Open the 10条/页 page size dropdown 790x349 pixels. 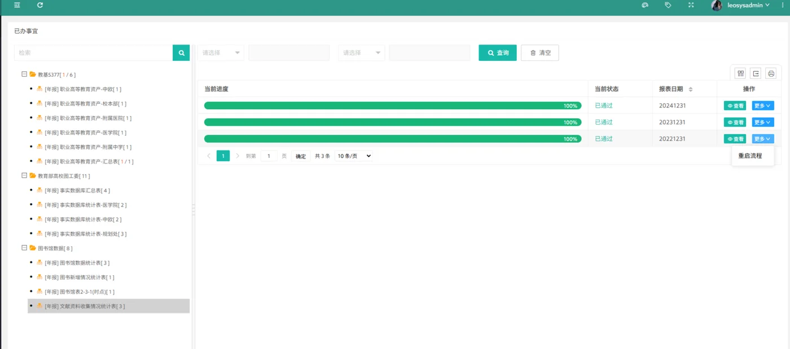point(354,156)
